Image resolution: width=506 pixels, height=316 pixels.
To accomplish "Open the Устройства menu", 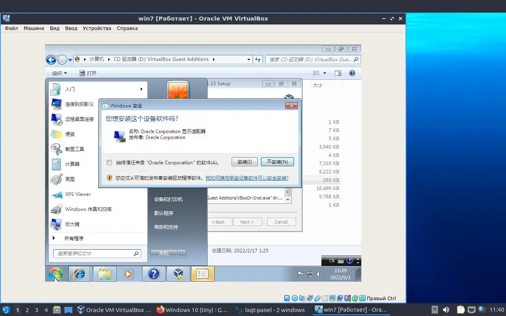I will click(97, 28).
